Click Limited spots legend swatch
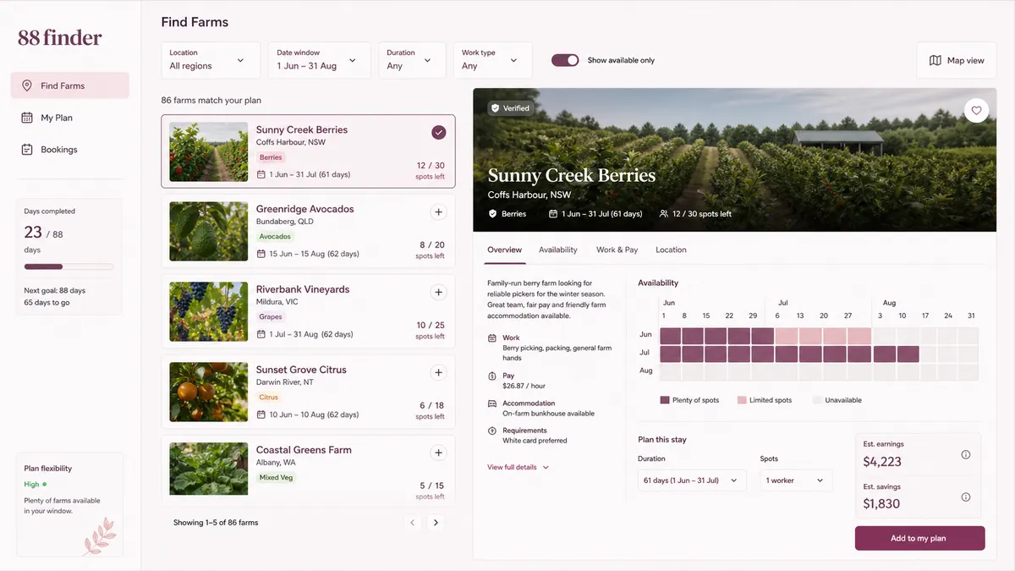The height and width of the screenshot is (571, 1015). coord(742,400)
